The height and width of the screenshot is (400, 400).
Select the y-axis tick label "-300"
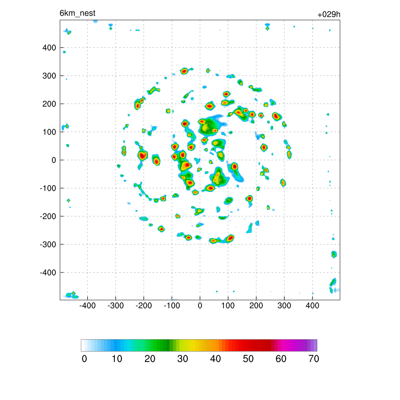(x=48, y=245)
